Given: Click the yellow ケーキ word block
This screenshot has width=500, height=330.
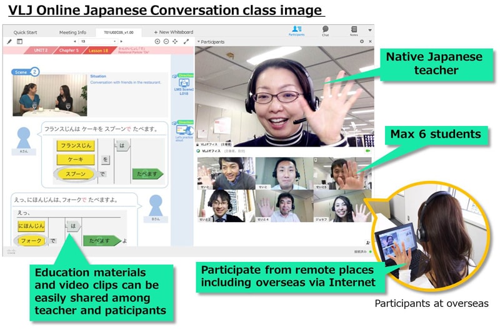Looking at the screenshot, I should pos(76,160).
